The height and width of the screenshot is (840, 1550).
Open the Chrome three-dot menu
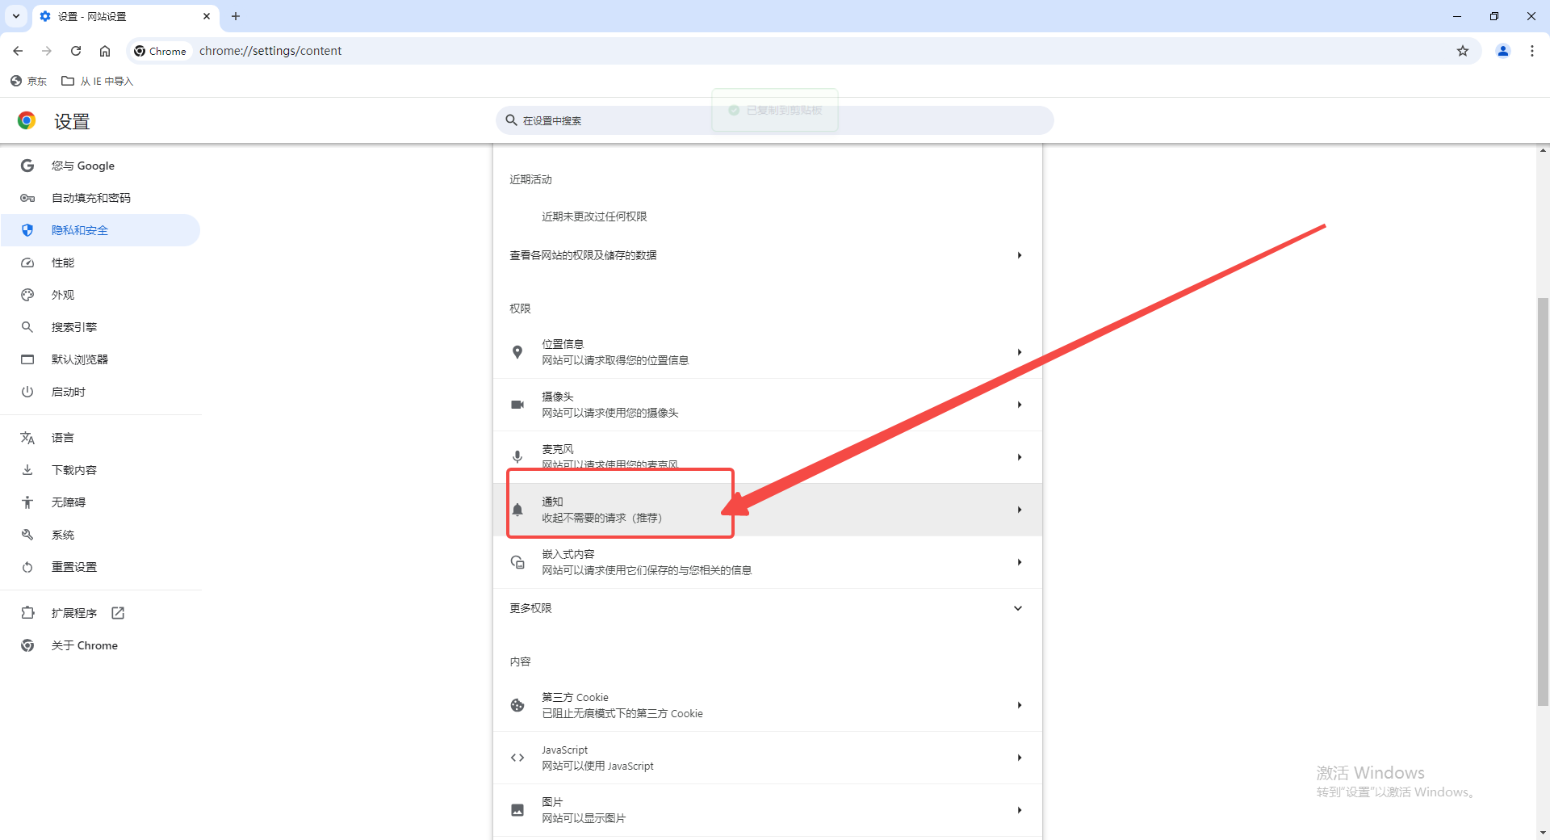tap(1532, 51)
